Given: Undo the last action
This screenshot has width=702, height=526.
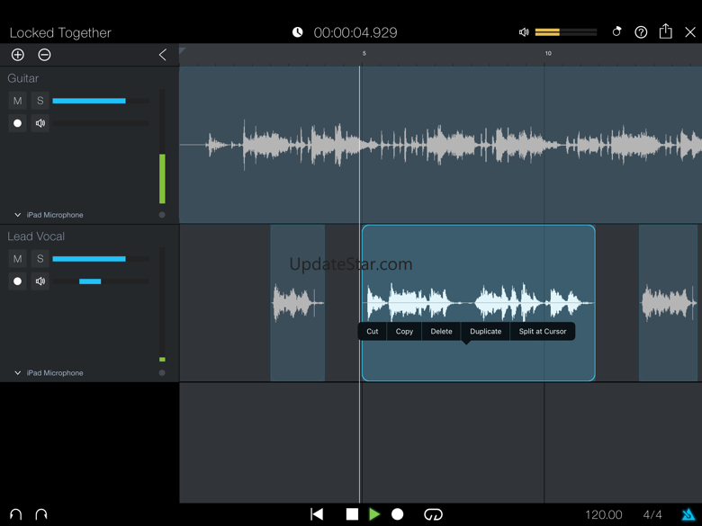Looking at the screenshot, I should tap(15, 514).
